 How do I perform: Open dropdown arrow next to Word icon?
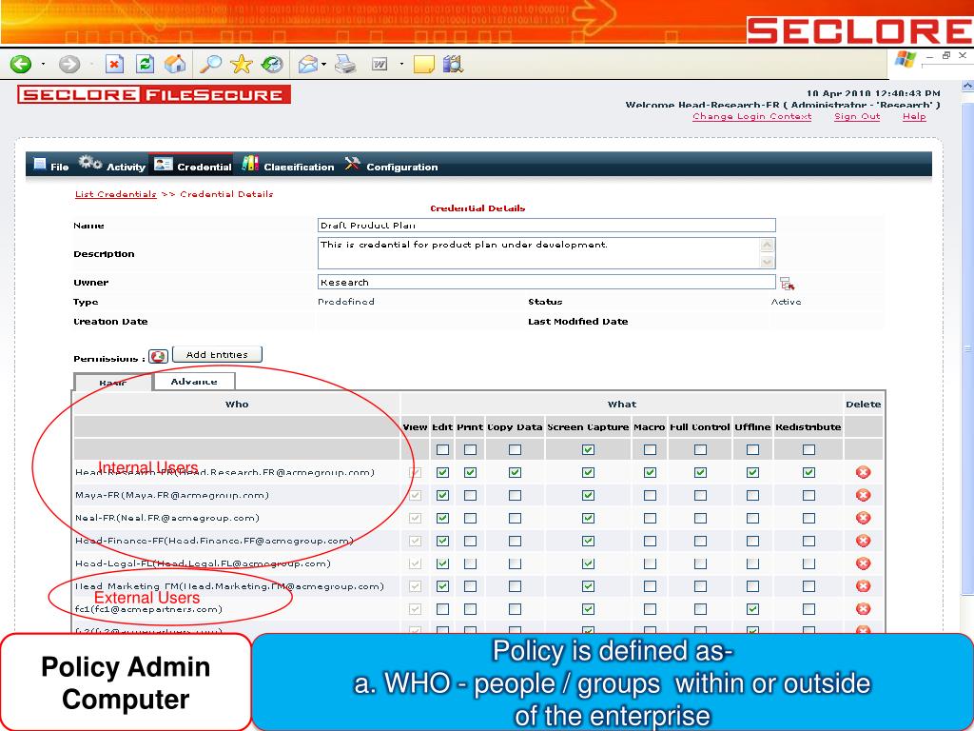pyautogui.click(x=401, y=64)
